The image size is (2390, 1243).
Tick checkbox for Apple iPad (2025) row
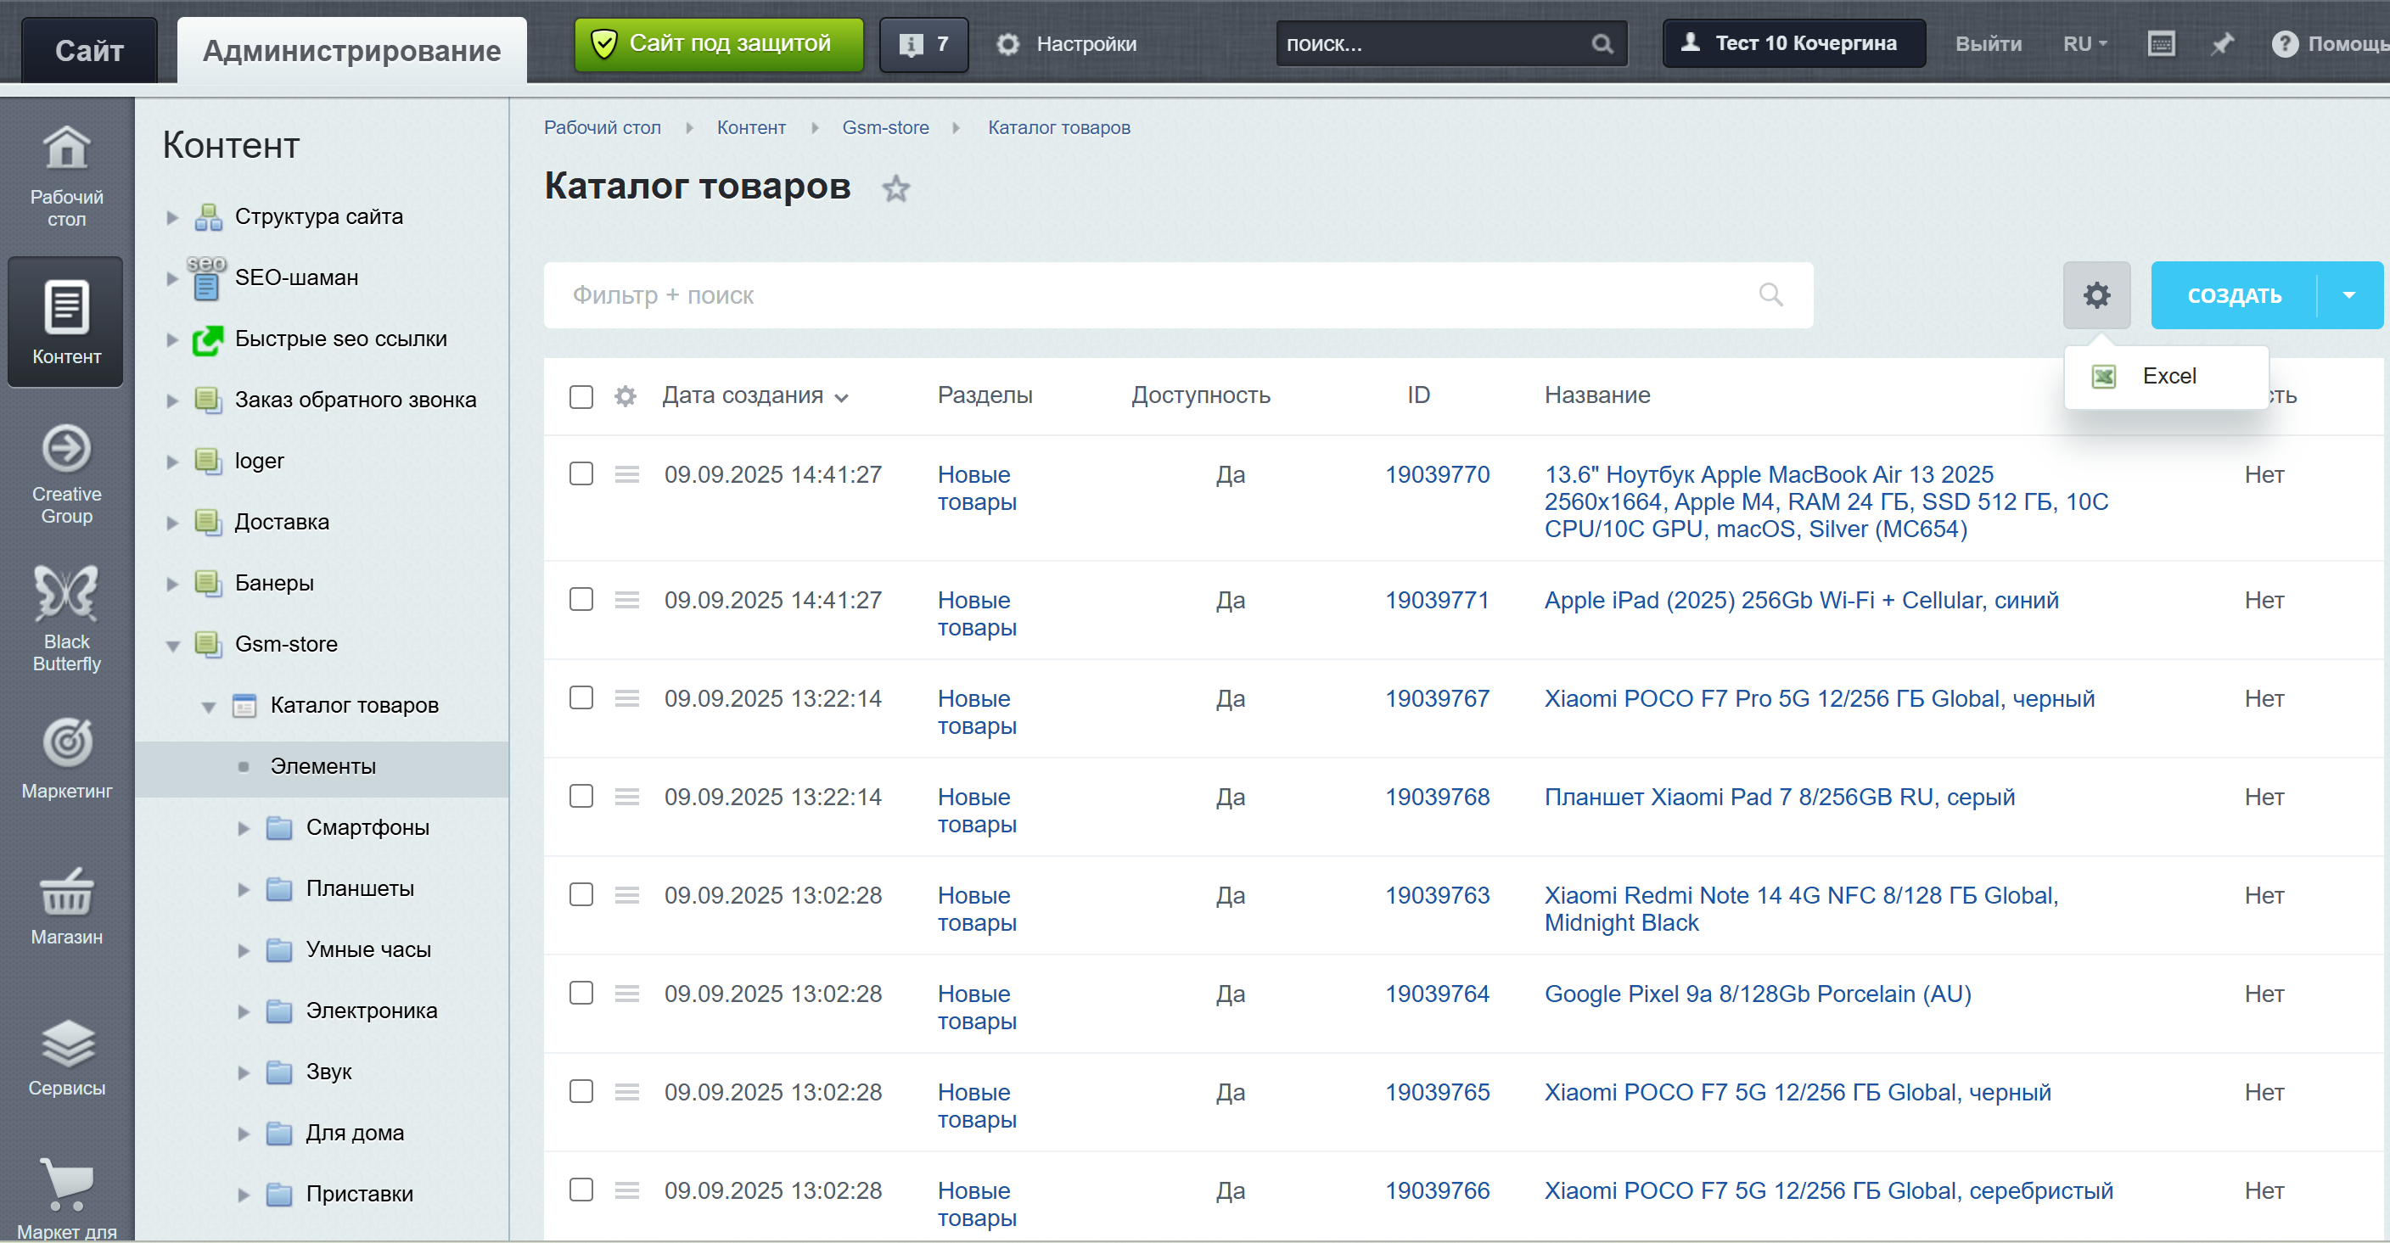[x=581, y=599]
